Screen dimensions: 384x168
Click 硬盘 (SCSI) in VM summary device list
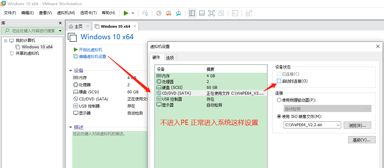(88, 92)
